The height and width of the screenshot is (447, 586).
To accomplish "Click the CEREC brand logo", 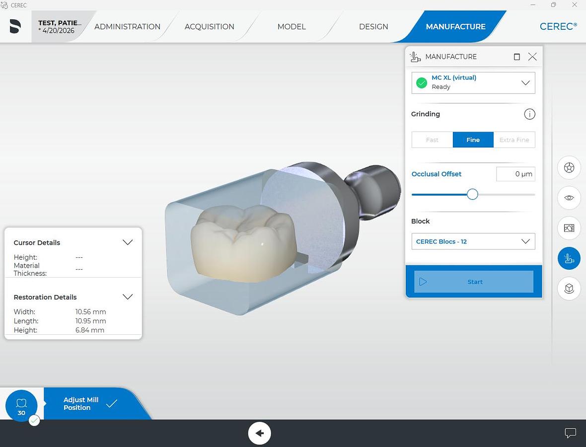I will click(558, 26).
